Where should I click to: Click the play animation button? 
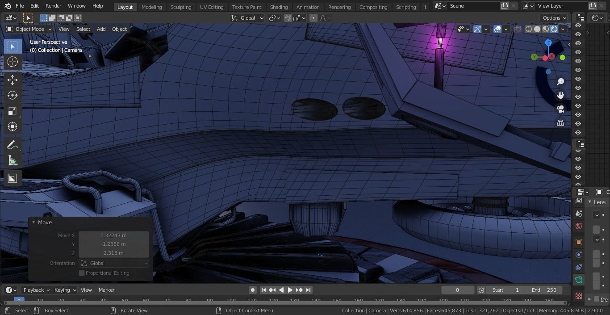tap(290, 290)
